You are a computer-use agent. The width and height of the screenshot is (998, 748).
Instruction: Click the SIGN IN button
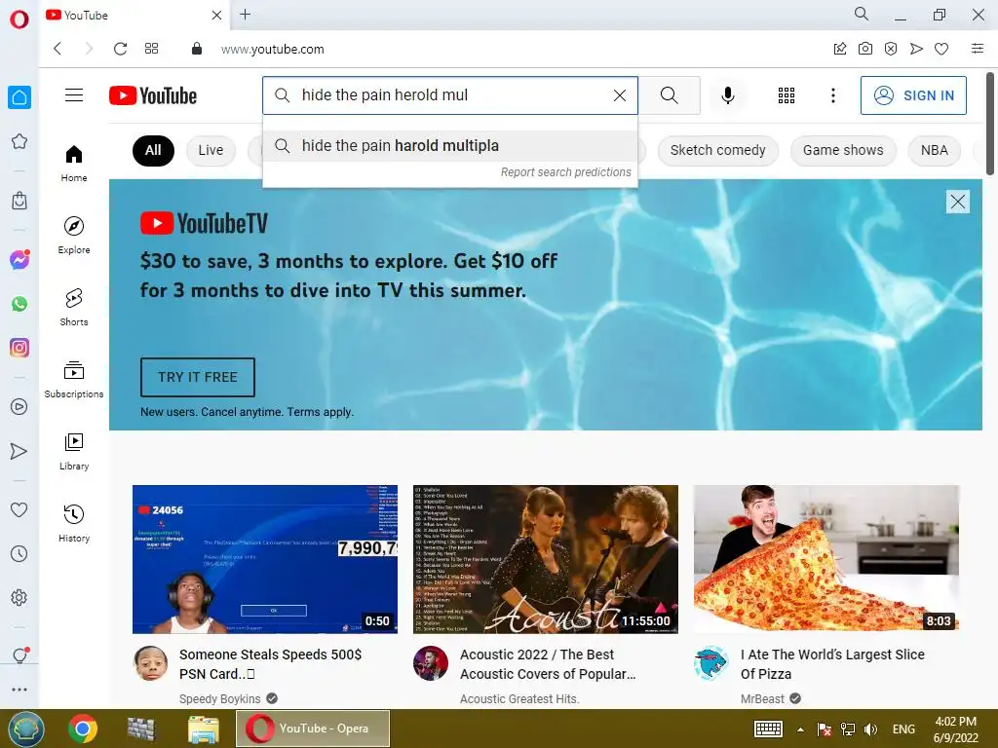coord(913,95)
